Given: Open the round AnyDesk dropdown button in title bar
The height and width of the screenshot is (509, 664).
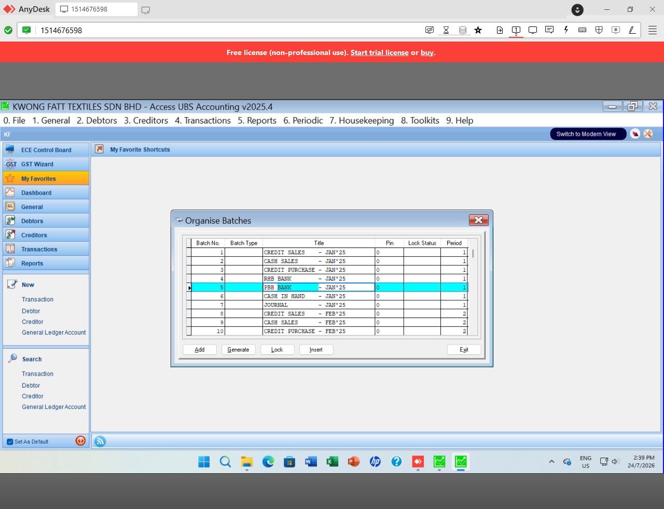Looking at the screenshot, I should pos(577,9).
